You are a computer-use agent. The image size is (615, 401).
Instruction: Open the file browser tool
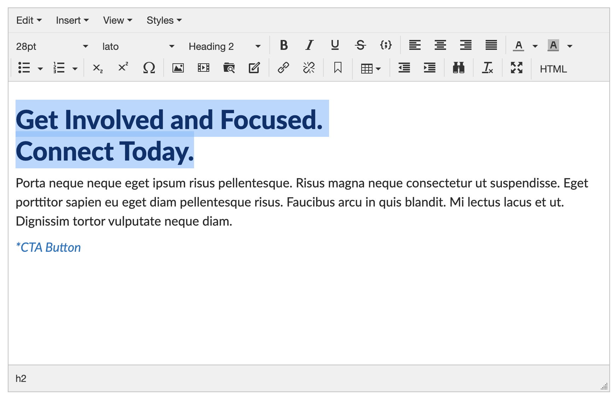[x=229, y=68]
